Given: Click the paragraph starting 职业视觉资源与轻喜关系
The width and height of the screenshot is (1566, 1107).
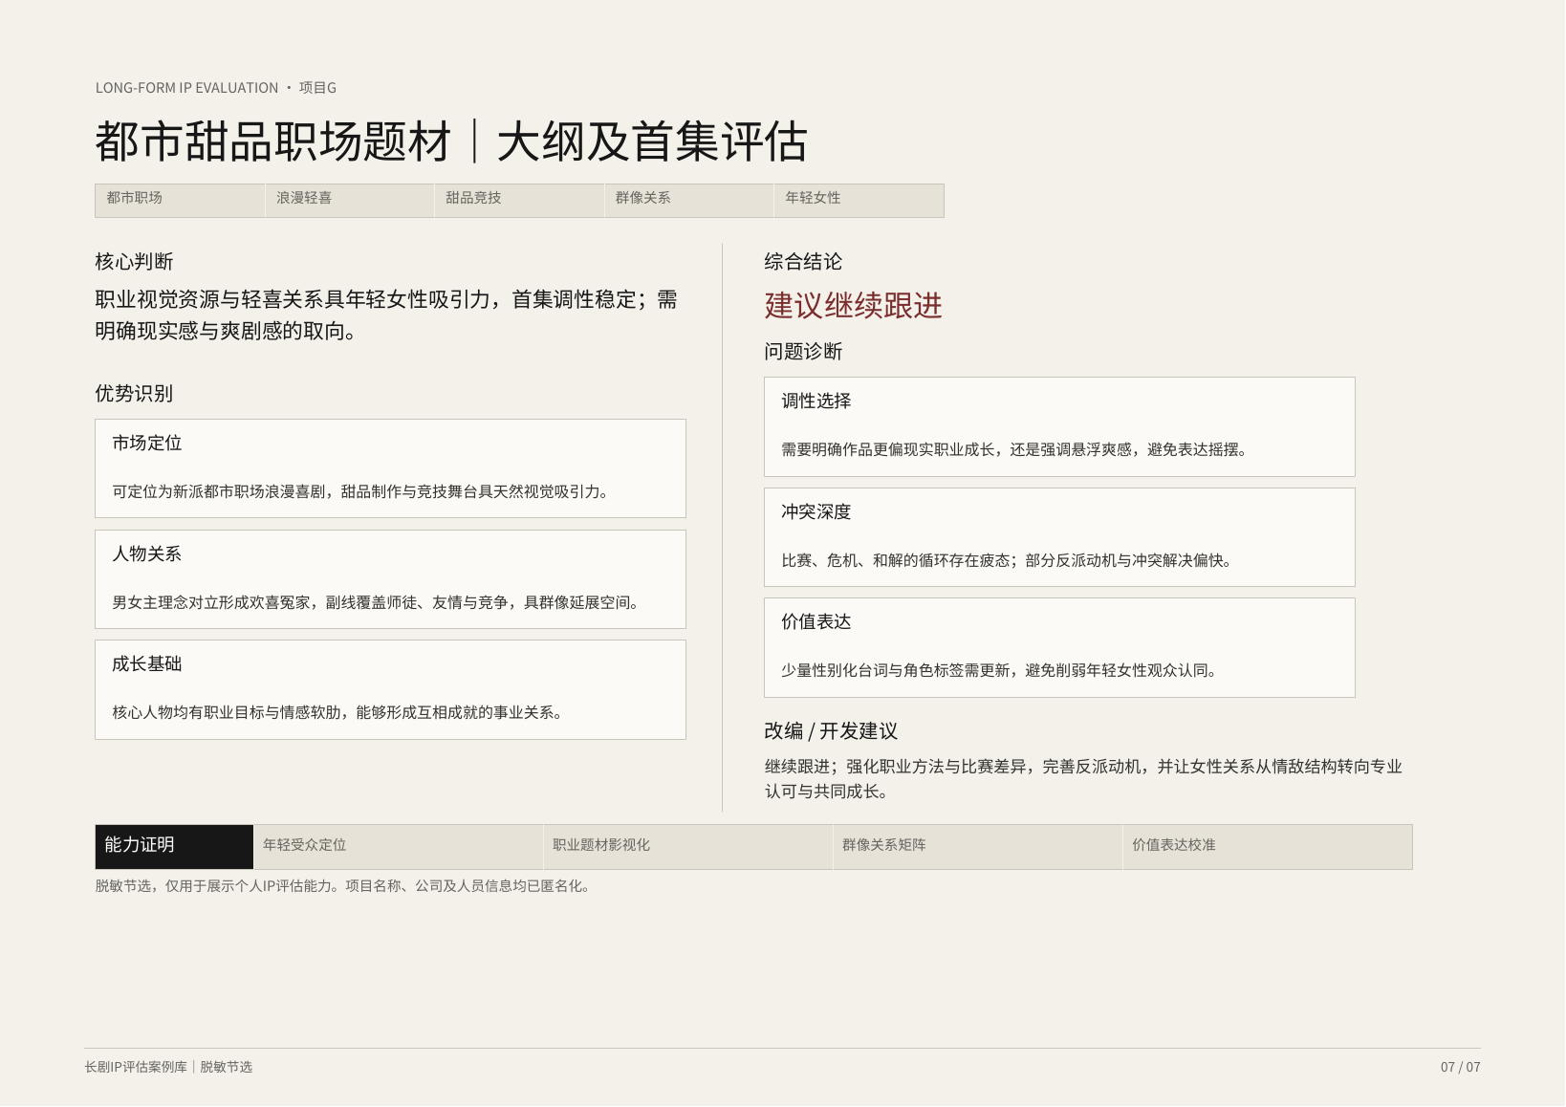Looking at the screenshot, I should click(386, 315).
